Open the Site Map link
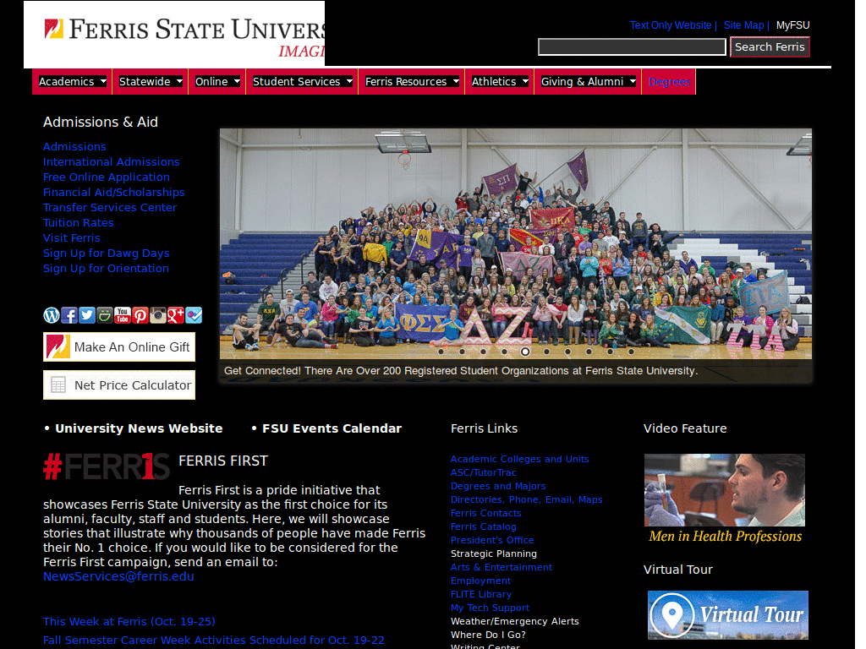The image size is (866, 649). pyautogui.click(x=743, y=25)
